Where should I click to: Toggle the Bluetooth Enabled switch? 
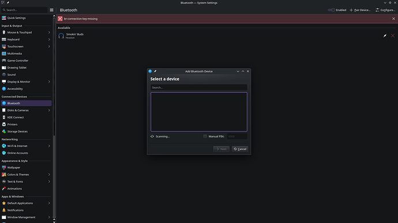pyautogui.click(x=331, y=10)
